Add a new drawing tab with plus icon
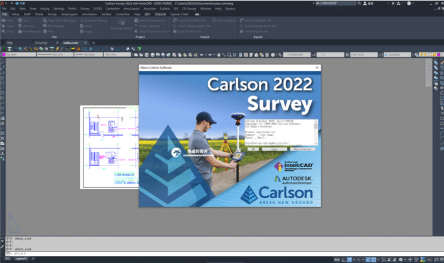 pyautogui.click(x=93, y=43)
